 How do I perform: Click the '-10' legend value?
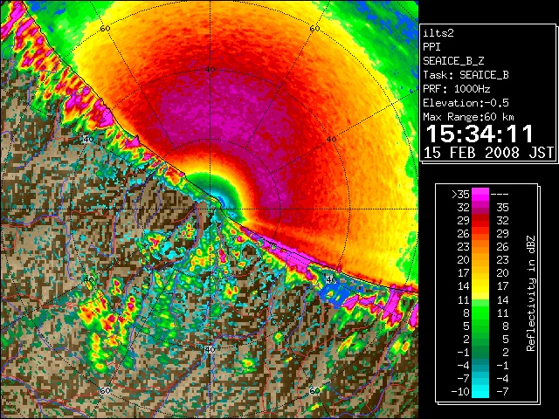[x=460, y=392]
